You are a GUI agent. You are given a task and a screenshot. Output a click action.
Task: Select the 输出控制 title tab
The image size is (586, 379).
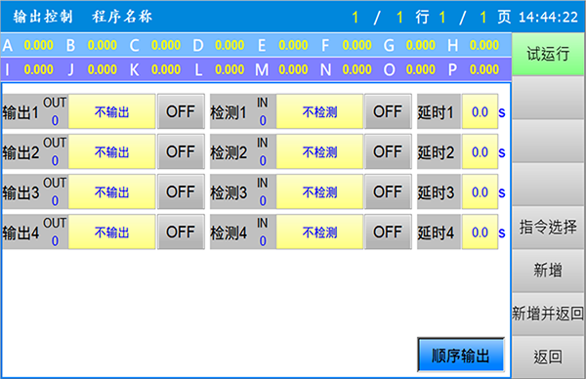click(x=43, y=17)
